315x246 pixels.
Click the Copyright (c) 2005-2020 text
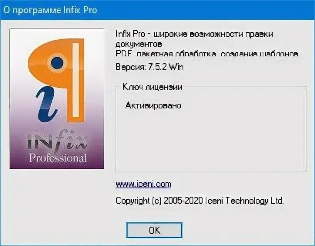[159, 201]
